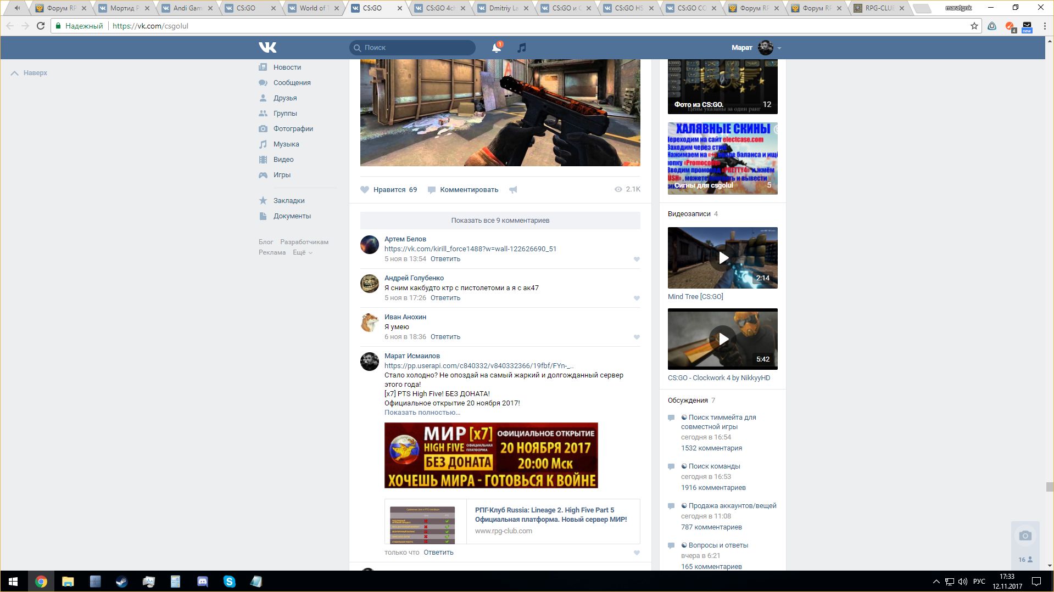Open Skype from the taskbar
Viewport: 1054px width, 592px height.
(x=229, y=582)
